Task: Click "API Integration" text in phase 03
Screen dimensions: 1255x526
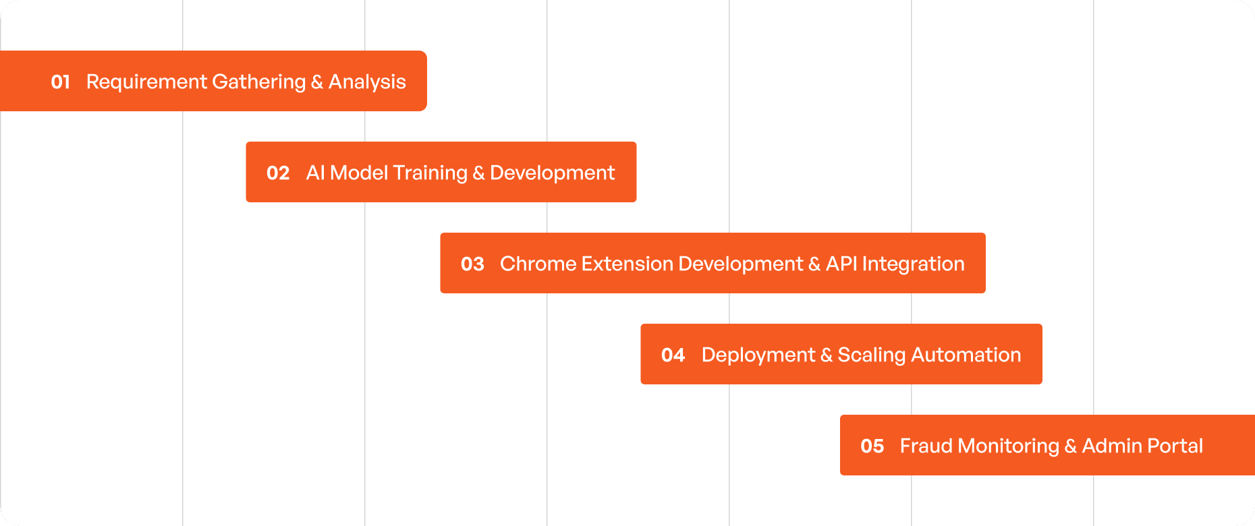Action: point(895,264)
